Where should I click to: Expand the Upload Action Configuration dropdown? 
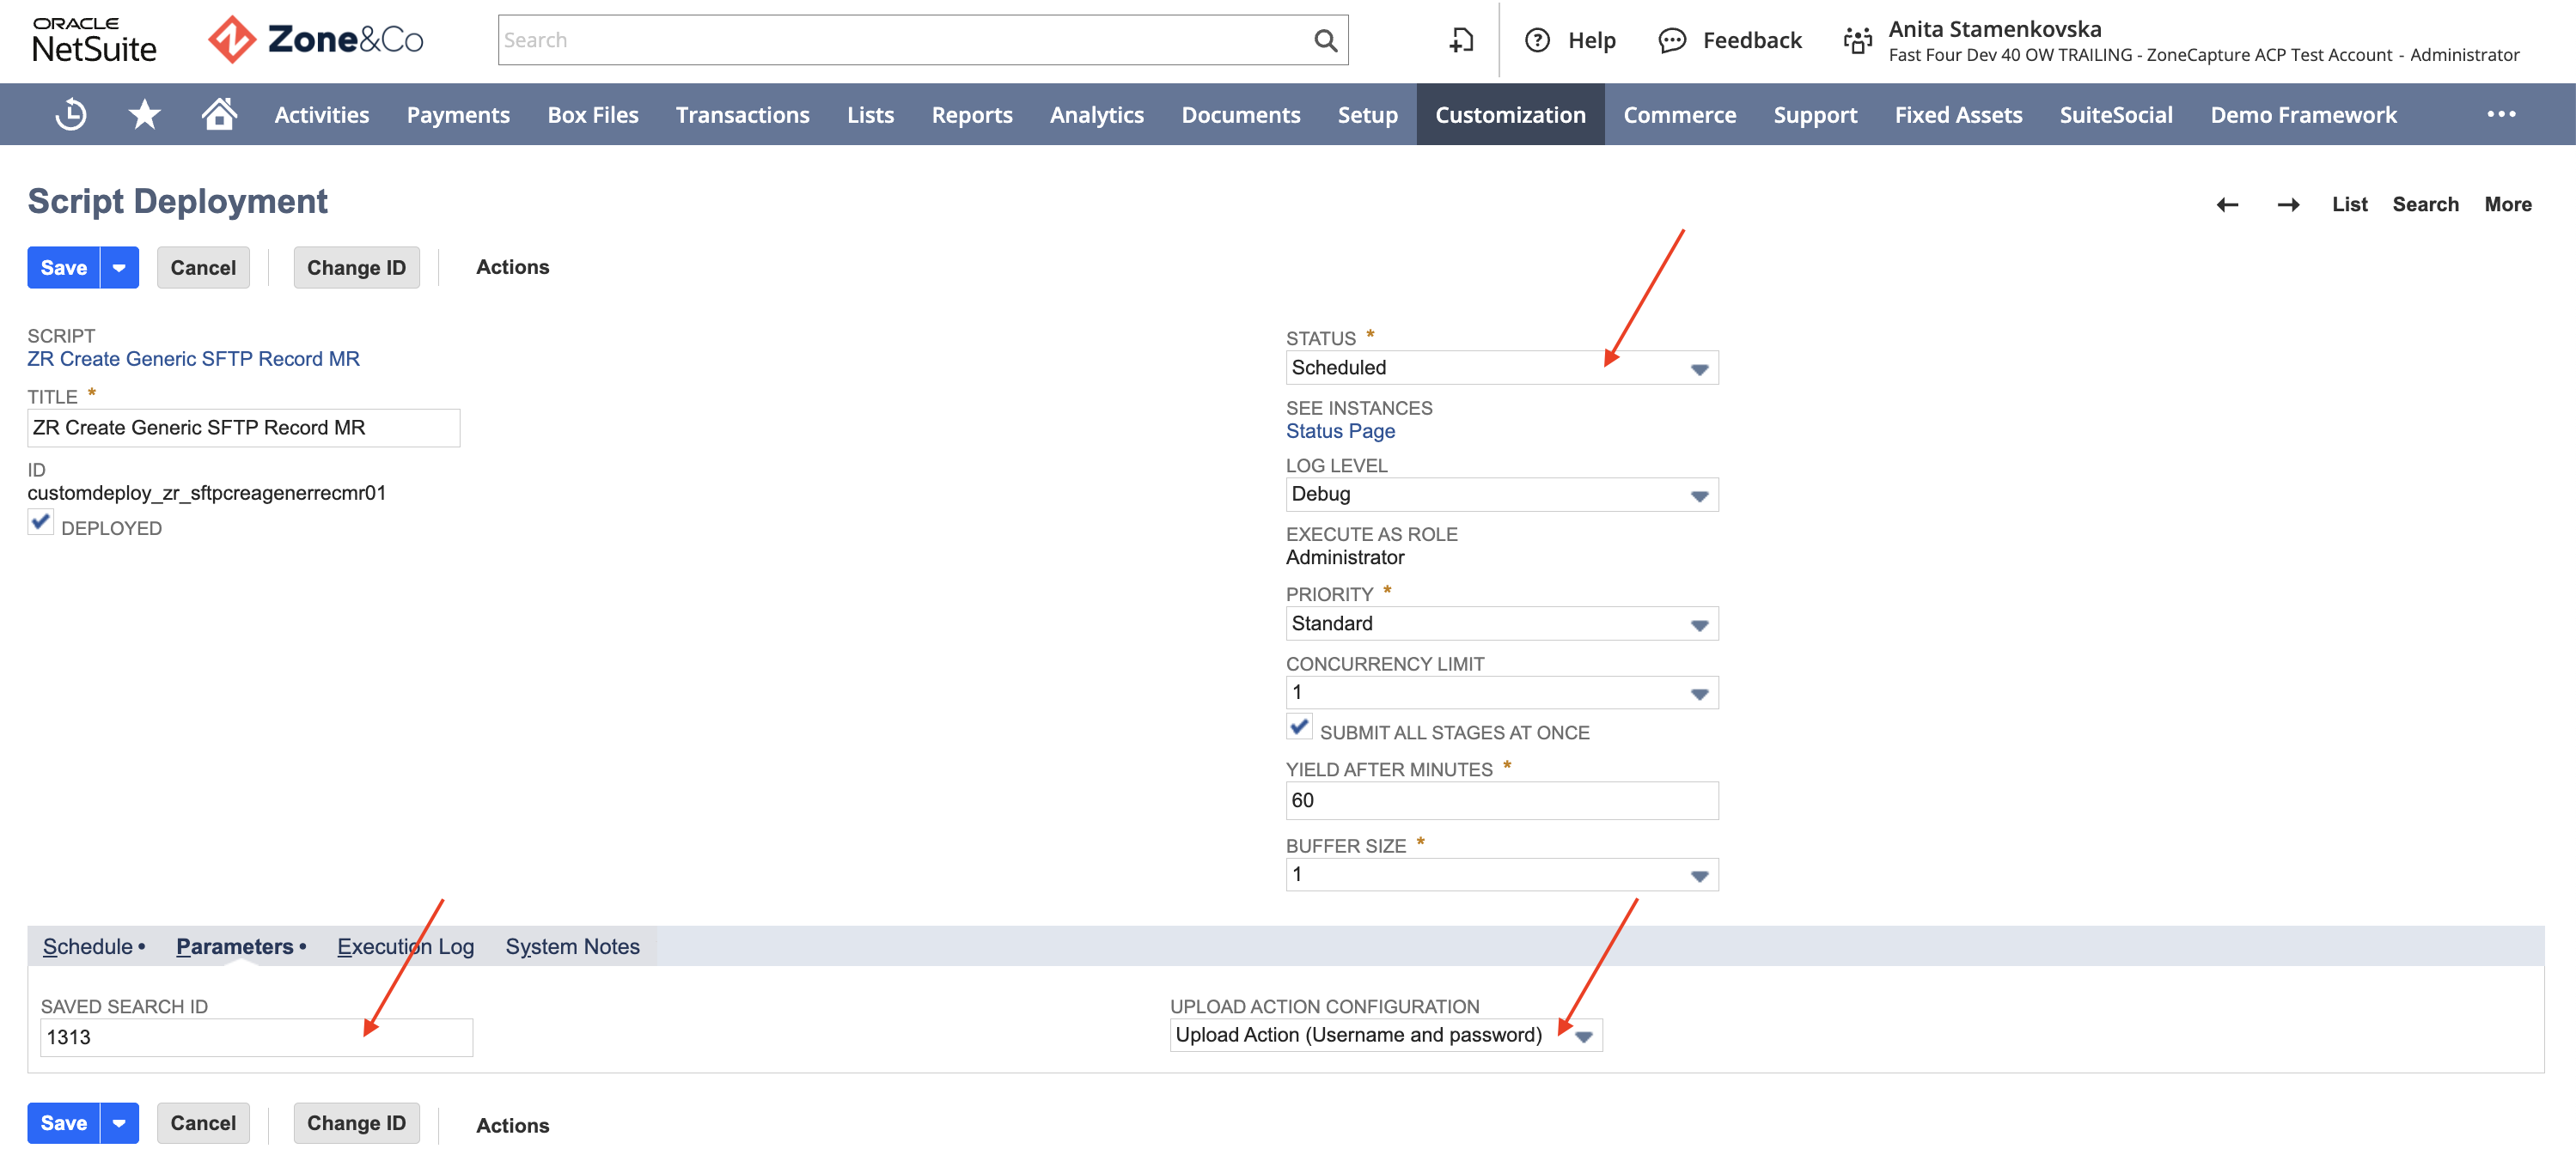coord(1386,1035)
